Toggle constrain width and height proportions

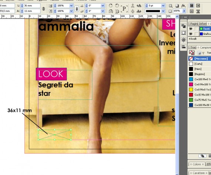[43, 9]
